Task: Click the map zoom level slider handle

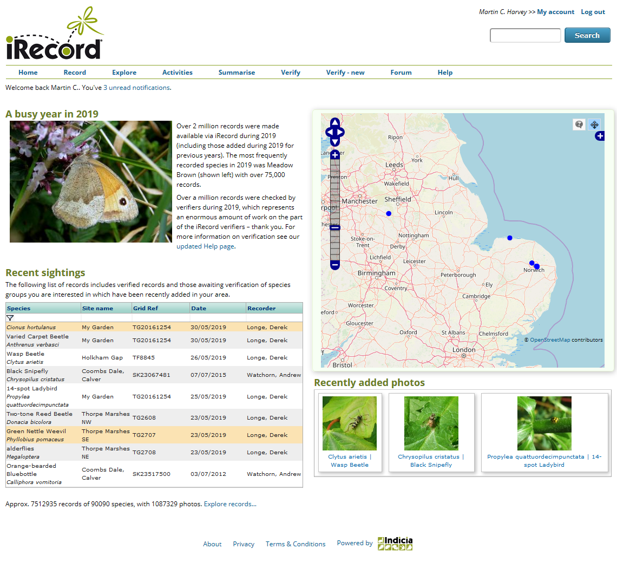Action: click(334, 227)
